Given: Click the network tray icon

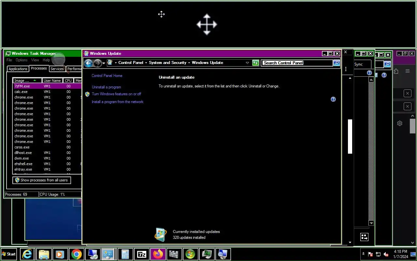Looking at the screenshot, I should [378, 254].
